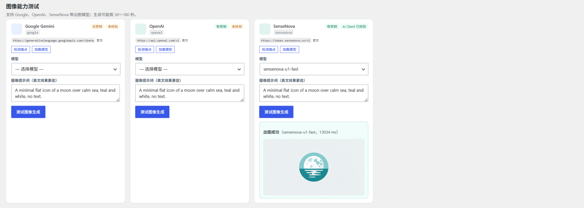Click the Google Gemini card title

click(40, 26)
